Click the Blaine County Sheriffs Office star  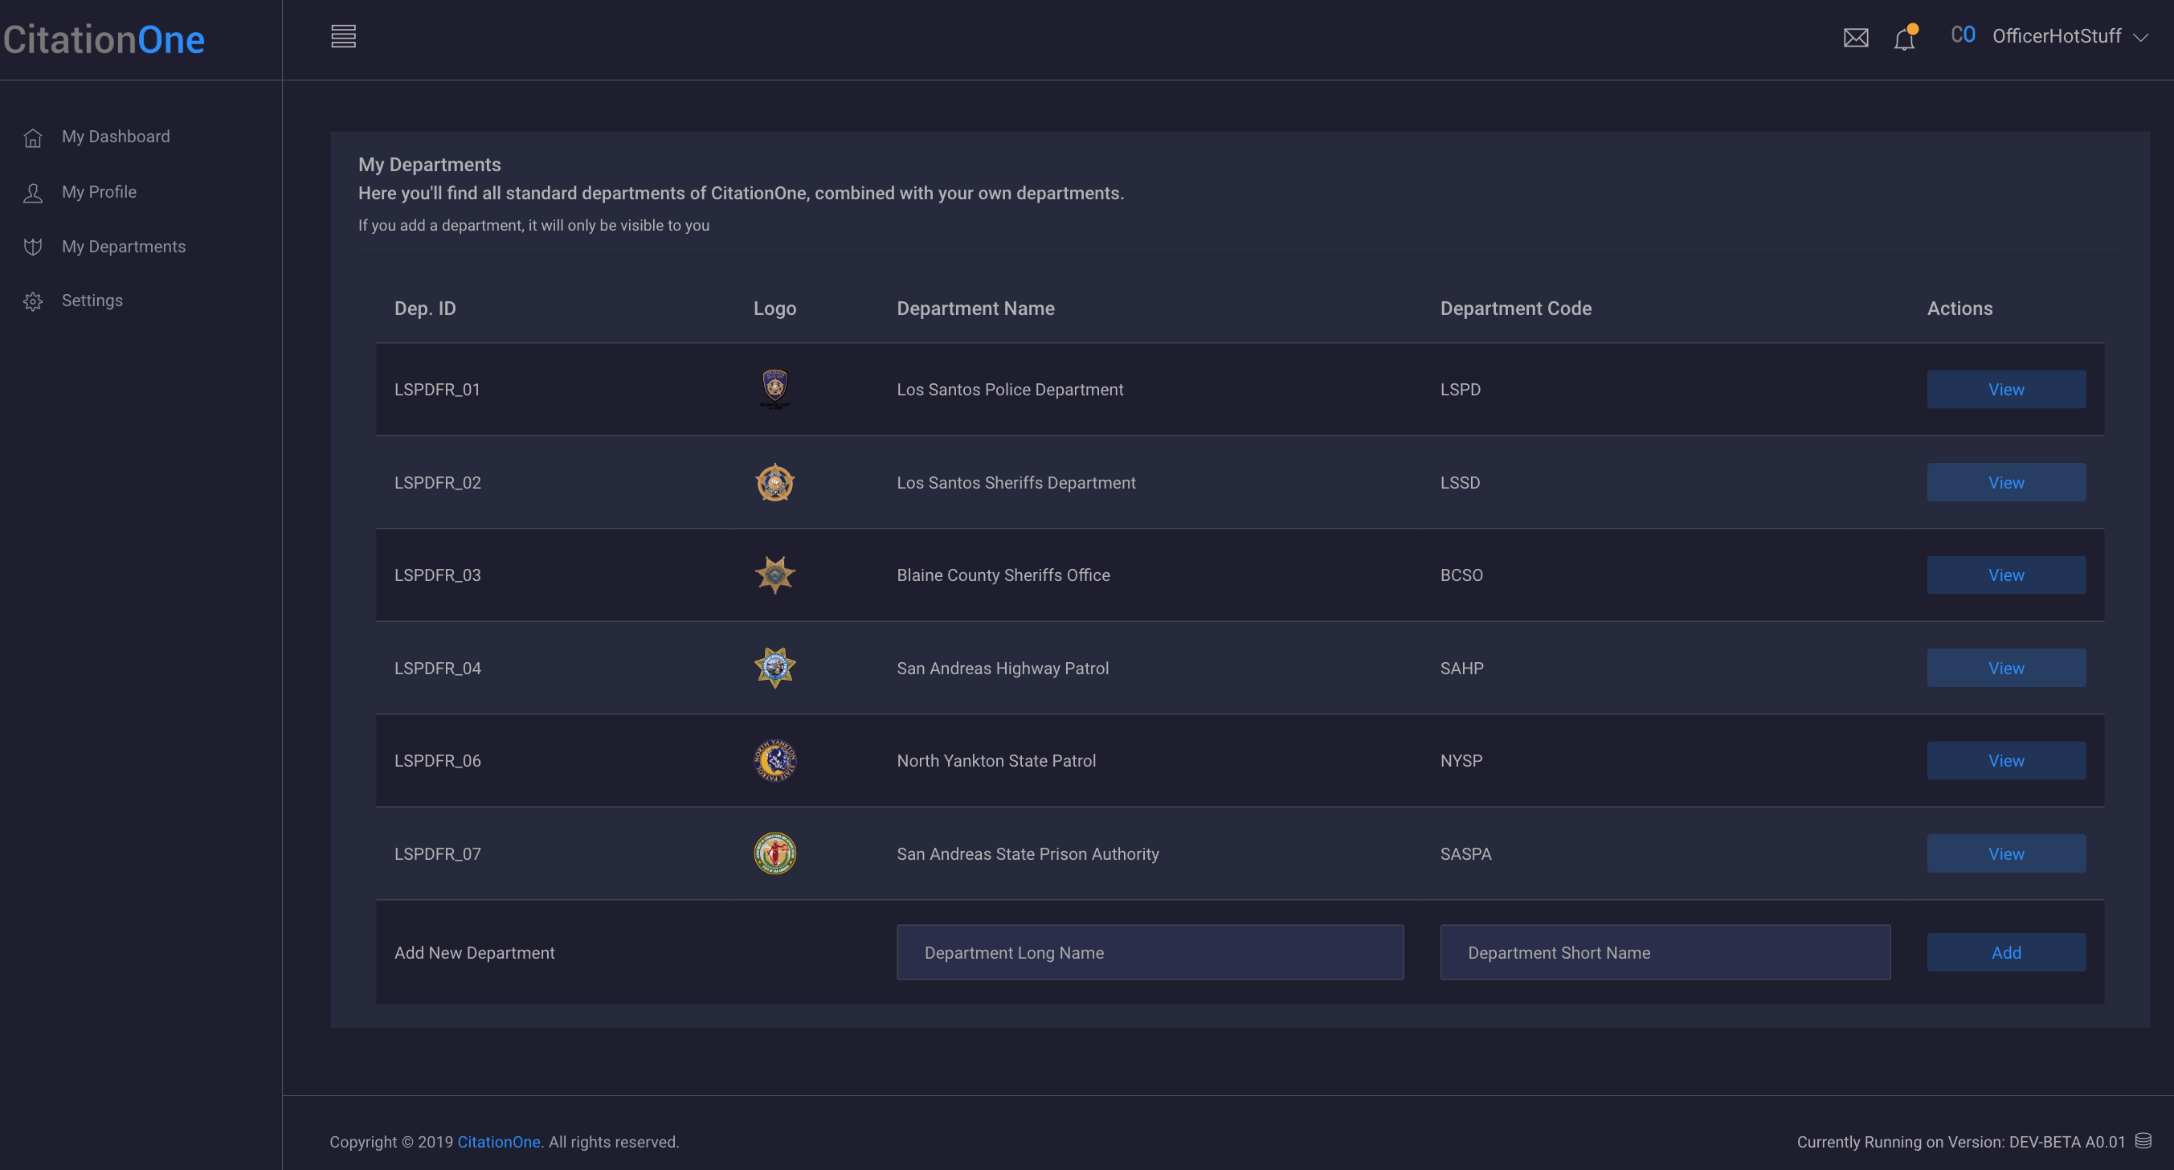coord(774,574)
